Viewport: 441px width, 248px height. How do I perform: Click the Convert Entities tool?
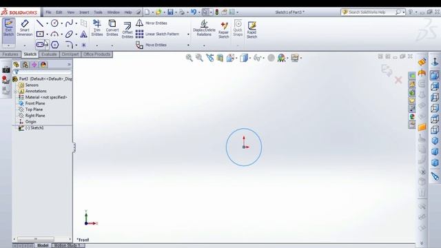click(112, 28)
